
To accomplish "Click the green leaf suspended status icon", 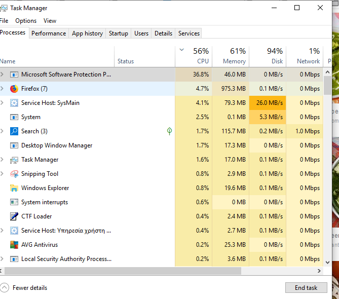I will coord(169,131).
